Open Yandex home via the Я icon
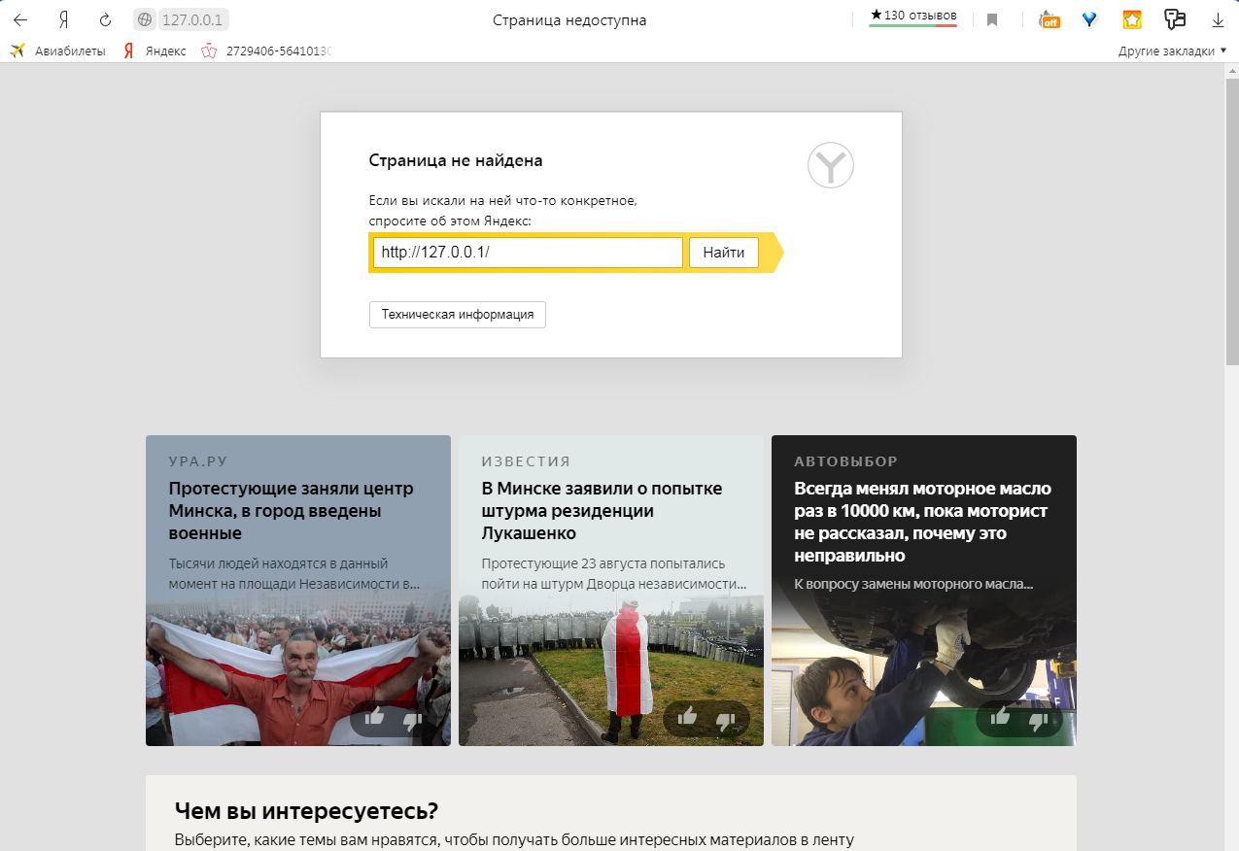The height and width of the screenshot is (851, 1239). point(63,19)
